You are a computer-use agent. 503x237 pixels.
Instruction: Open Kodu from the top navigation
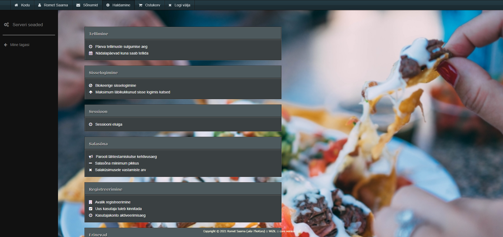[x=22, y=5]
